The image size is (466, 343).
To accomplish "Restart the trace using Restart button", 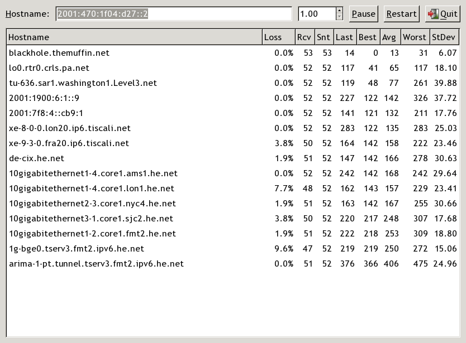I will click(401, 14).
